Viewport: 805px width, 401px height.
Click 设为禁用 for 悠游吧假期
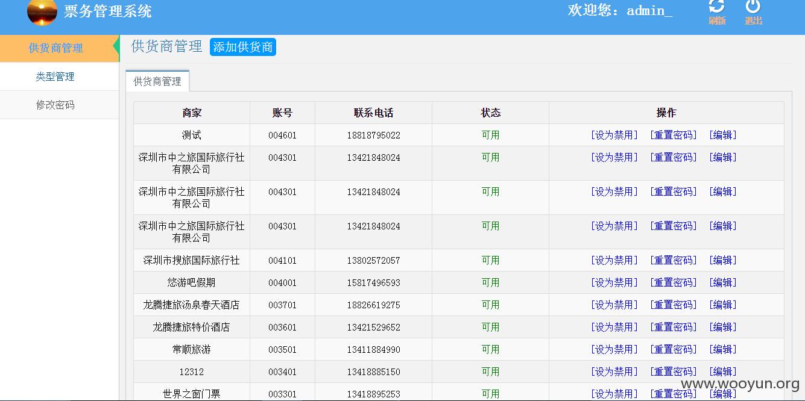pyautogui.click(x=614, y=282)
